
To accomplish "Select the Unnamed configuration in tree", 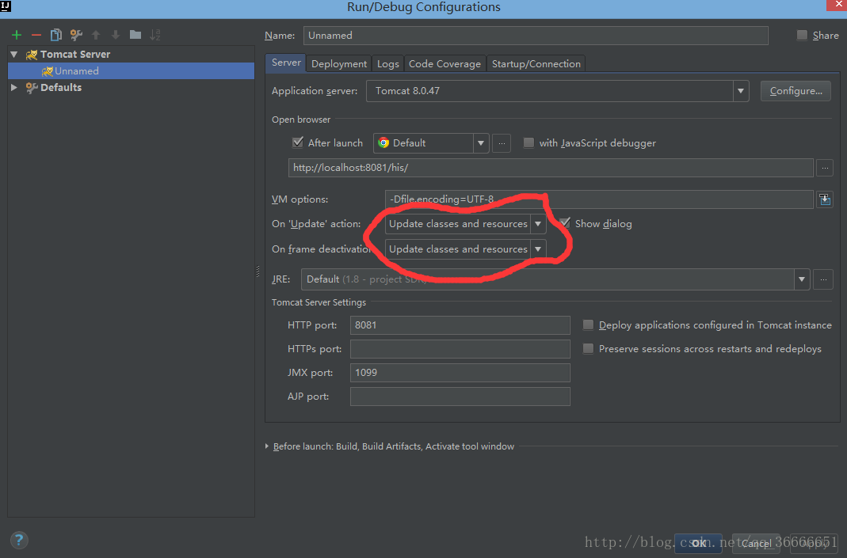I will click(132, 71).
